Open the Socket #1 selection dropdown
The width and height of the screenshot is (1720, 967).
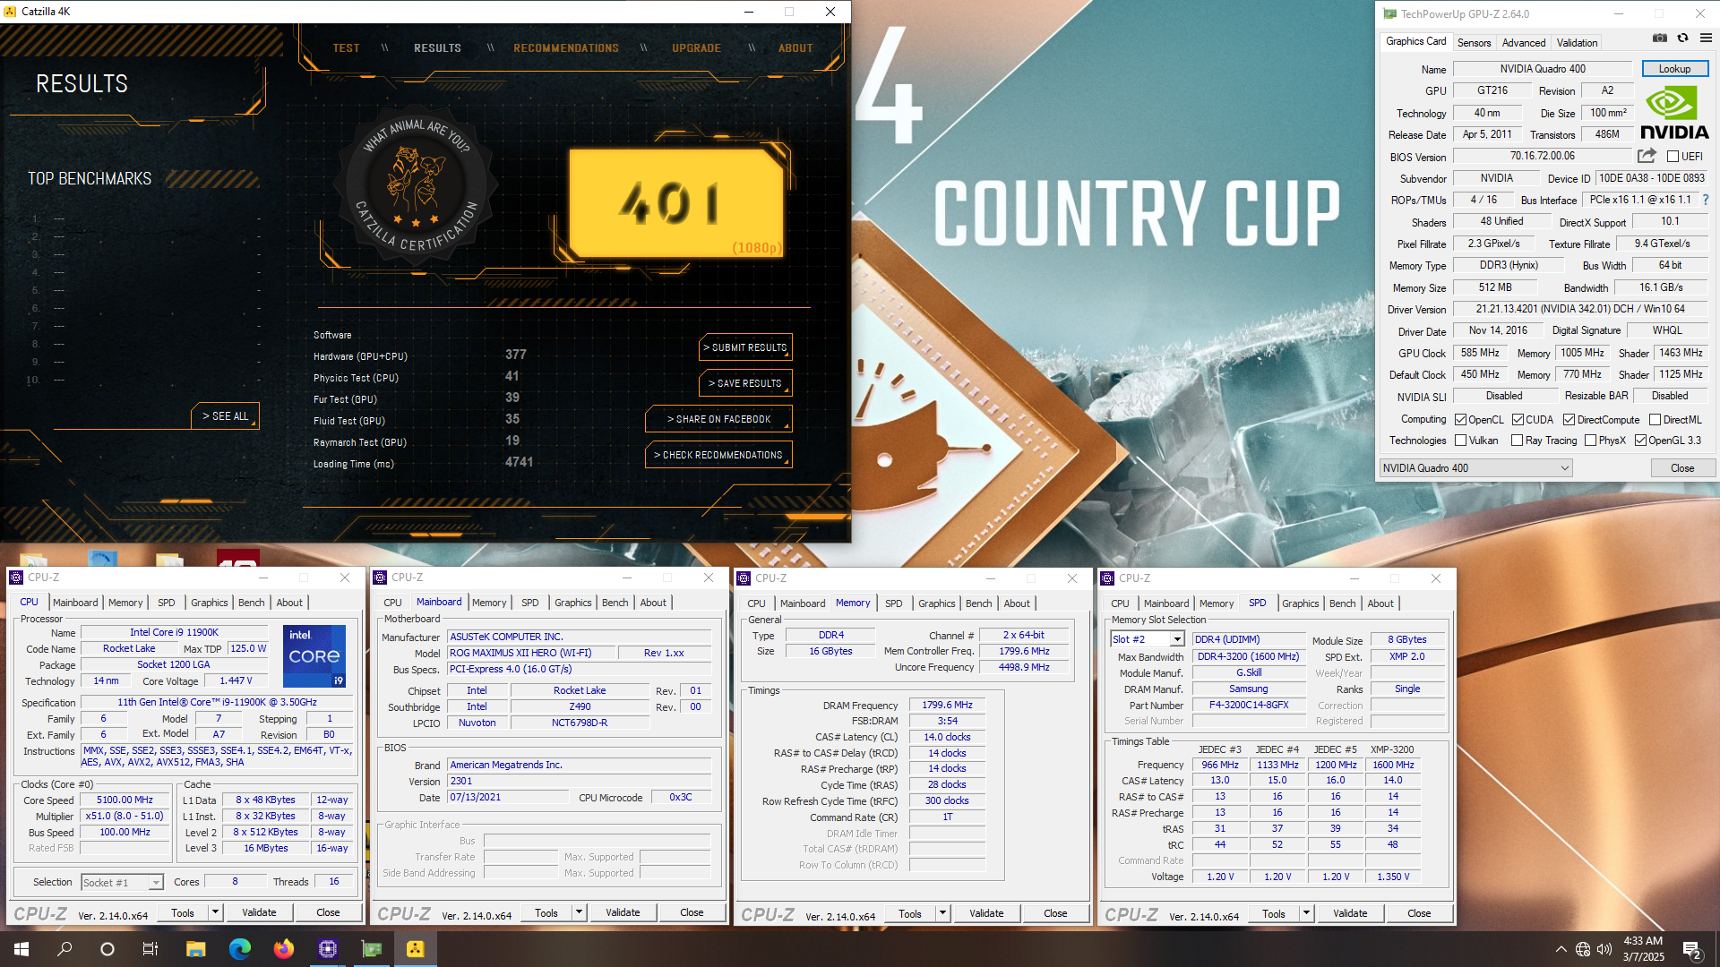[x=122, y=882]
